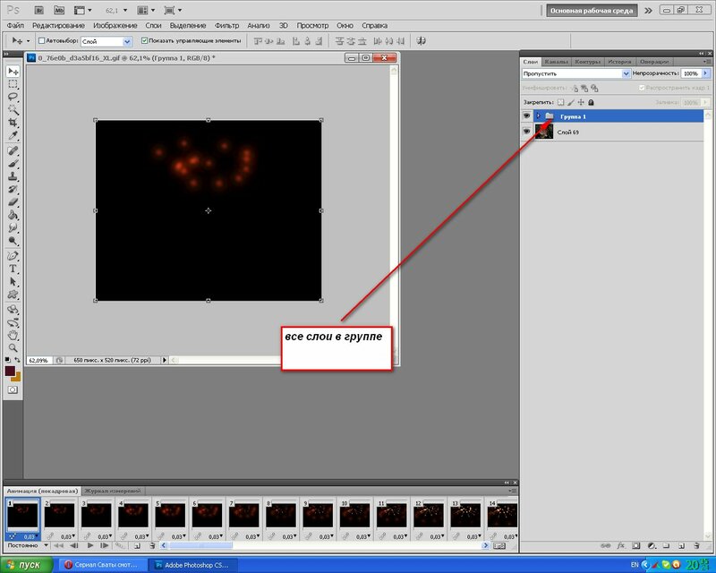The height and width of the screenshot is (573, 716).
Task: Select the Eraser tool
Action: [13, 201]
